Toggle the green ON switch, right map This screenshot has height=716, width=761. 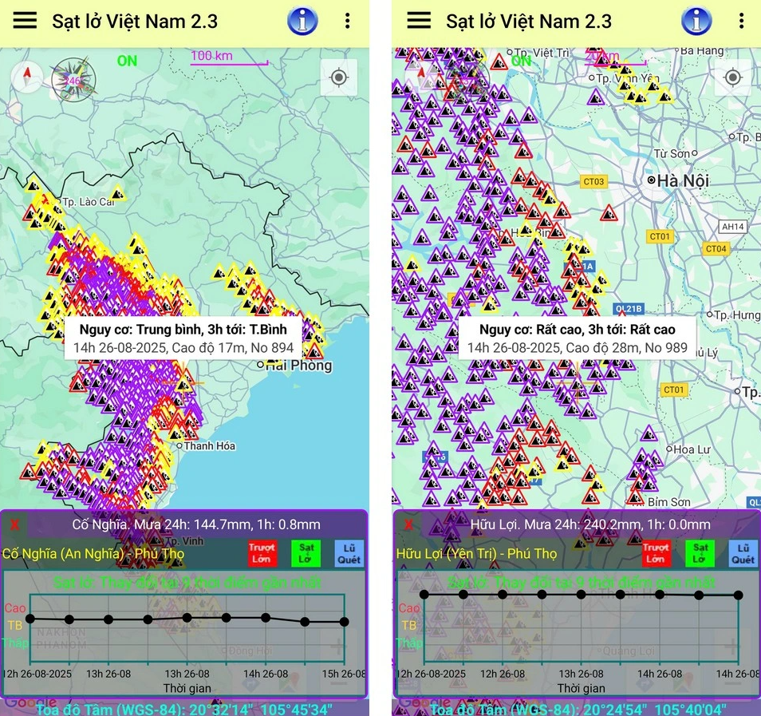(x=521, y=61)
